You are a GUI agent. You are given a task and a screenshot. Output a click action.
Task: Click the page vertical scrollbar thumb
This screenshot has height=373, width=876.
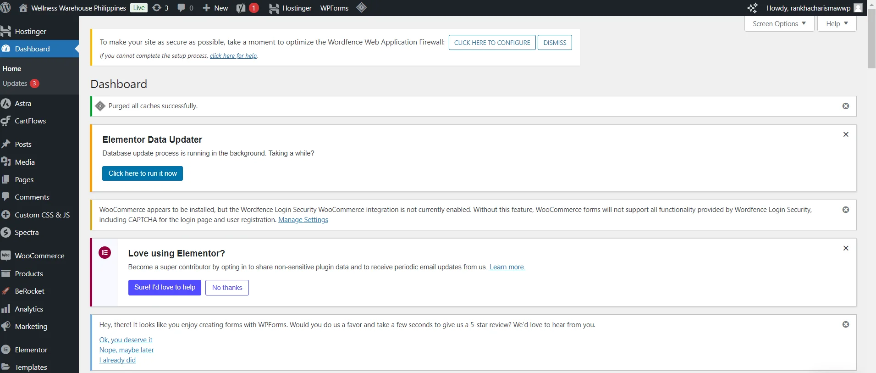871,39
